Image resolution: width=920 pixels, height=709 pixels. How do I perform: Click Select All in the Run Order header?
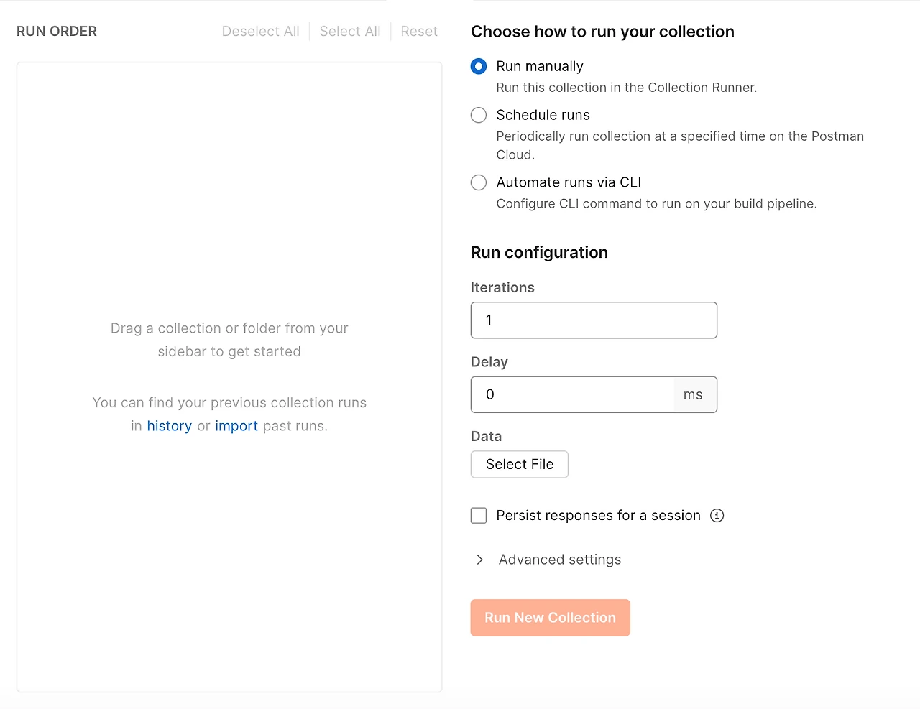350,32
